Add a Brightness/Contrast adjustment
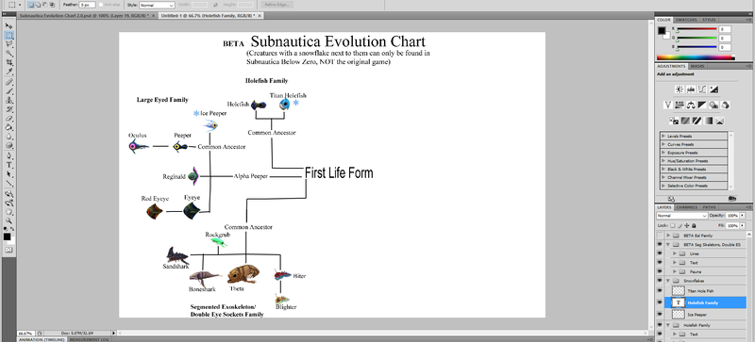This screenshot has width=755, height=342. tap(679, 89)
